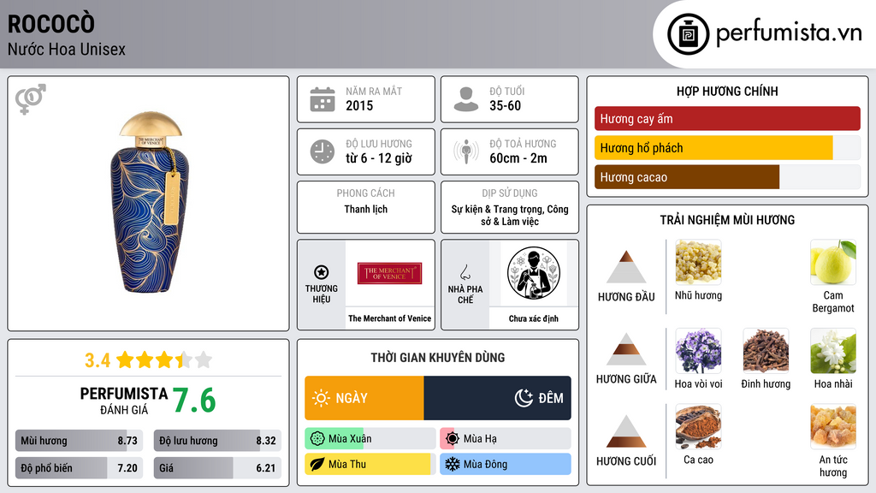Click the autumn leaf icon
This screenshot has height=493, width=876.
[x=317, y=464]
